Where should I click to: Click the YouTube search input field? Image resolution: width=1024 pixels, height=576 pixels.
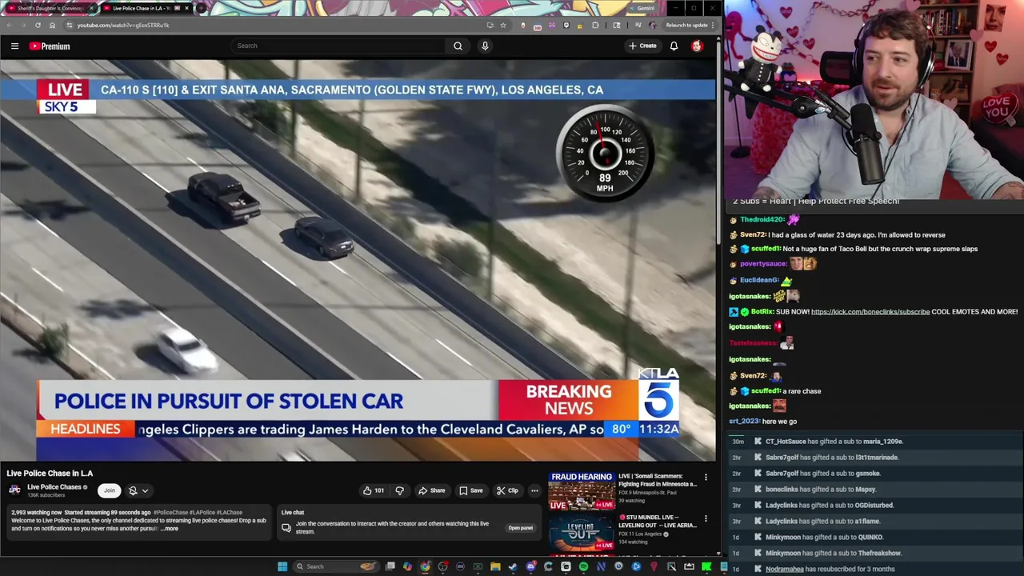[338, 46]
